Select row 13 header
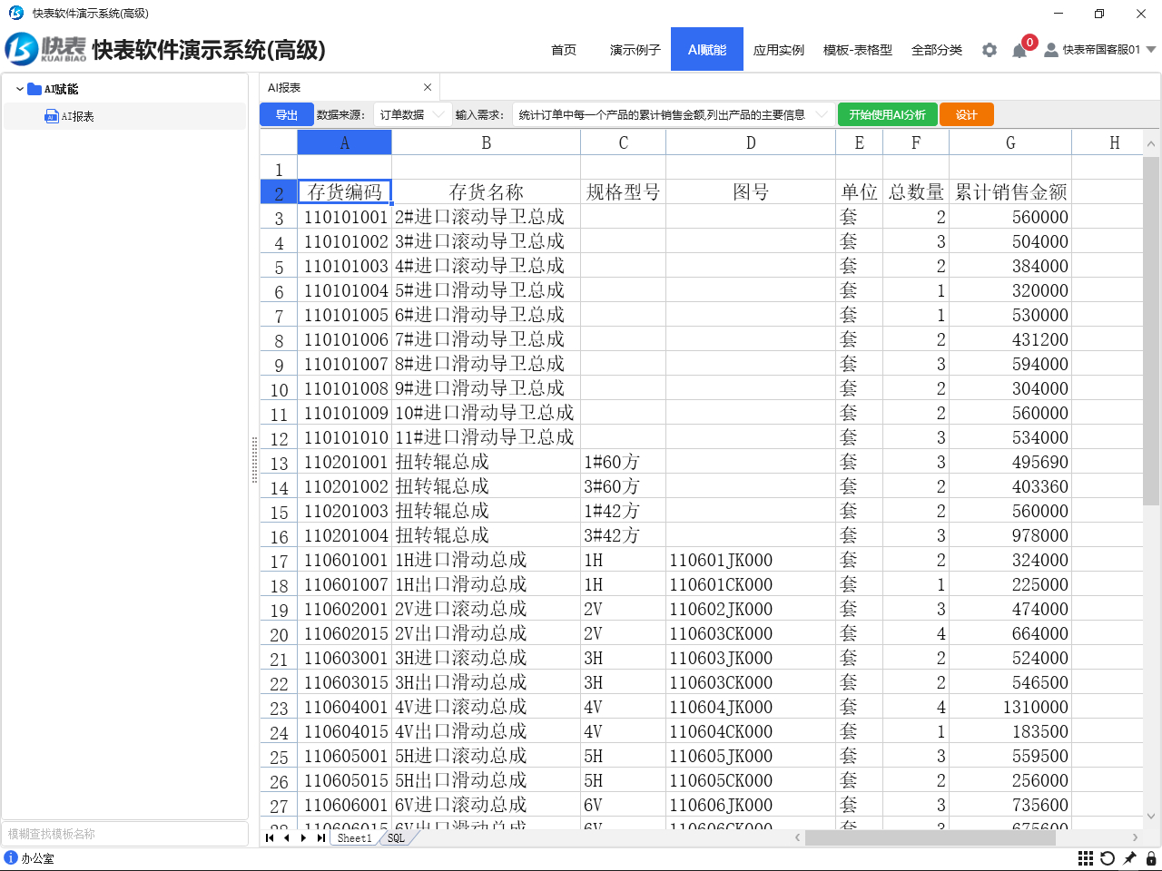Viewport: 1162px width, 871px height. (x=279, y=463)
